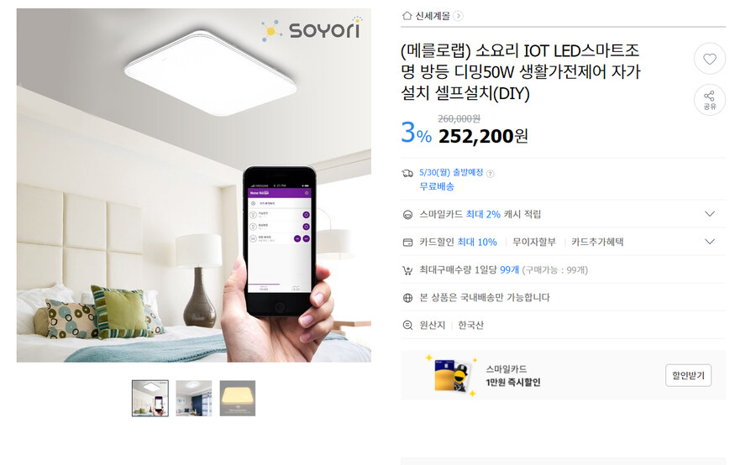Click the smile card cash icon
Image resolution: width=756 pixels, height=465 pixels.
[407, 215]
